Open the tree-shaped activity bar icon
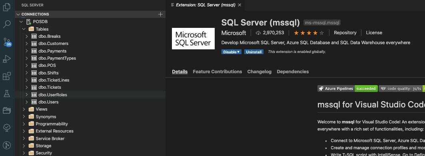Viewport: 425px width, 156px height. pyautogui.click(x=6, y=128)
